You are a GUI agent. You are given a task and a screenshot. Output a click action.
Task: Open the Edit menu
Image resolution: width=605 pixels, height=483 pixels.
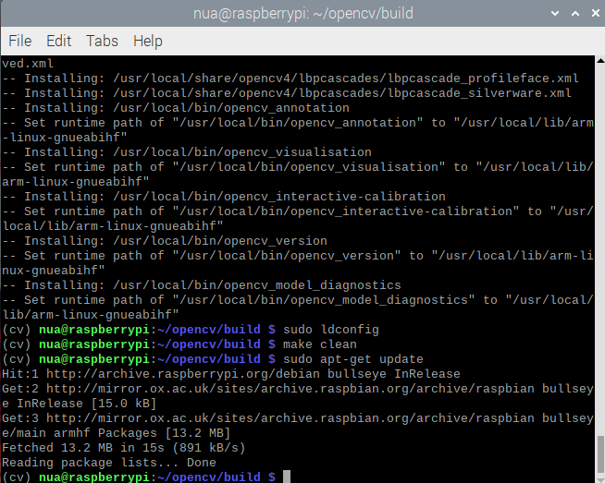tap(58, 41)
